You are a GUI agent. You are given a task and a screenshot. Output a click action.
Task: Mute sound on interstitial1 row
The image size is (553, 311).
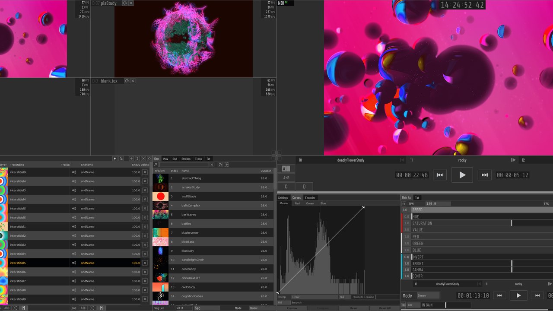click(x=74, y=227)
